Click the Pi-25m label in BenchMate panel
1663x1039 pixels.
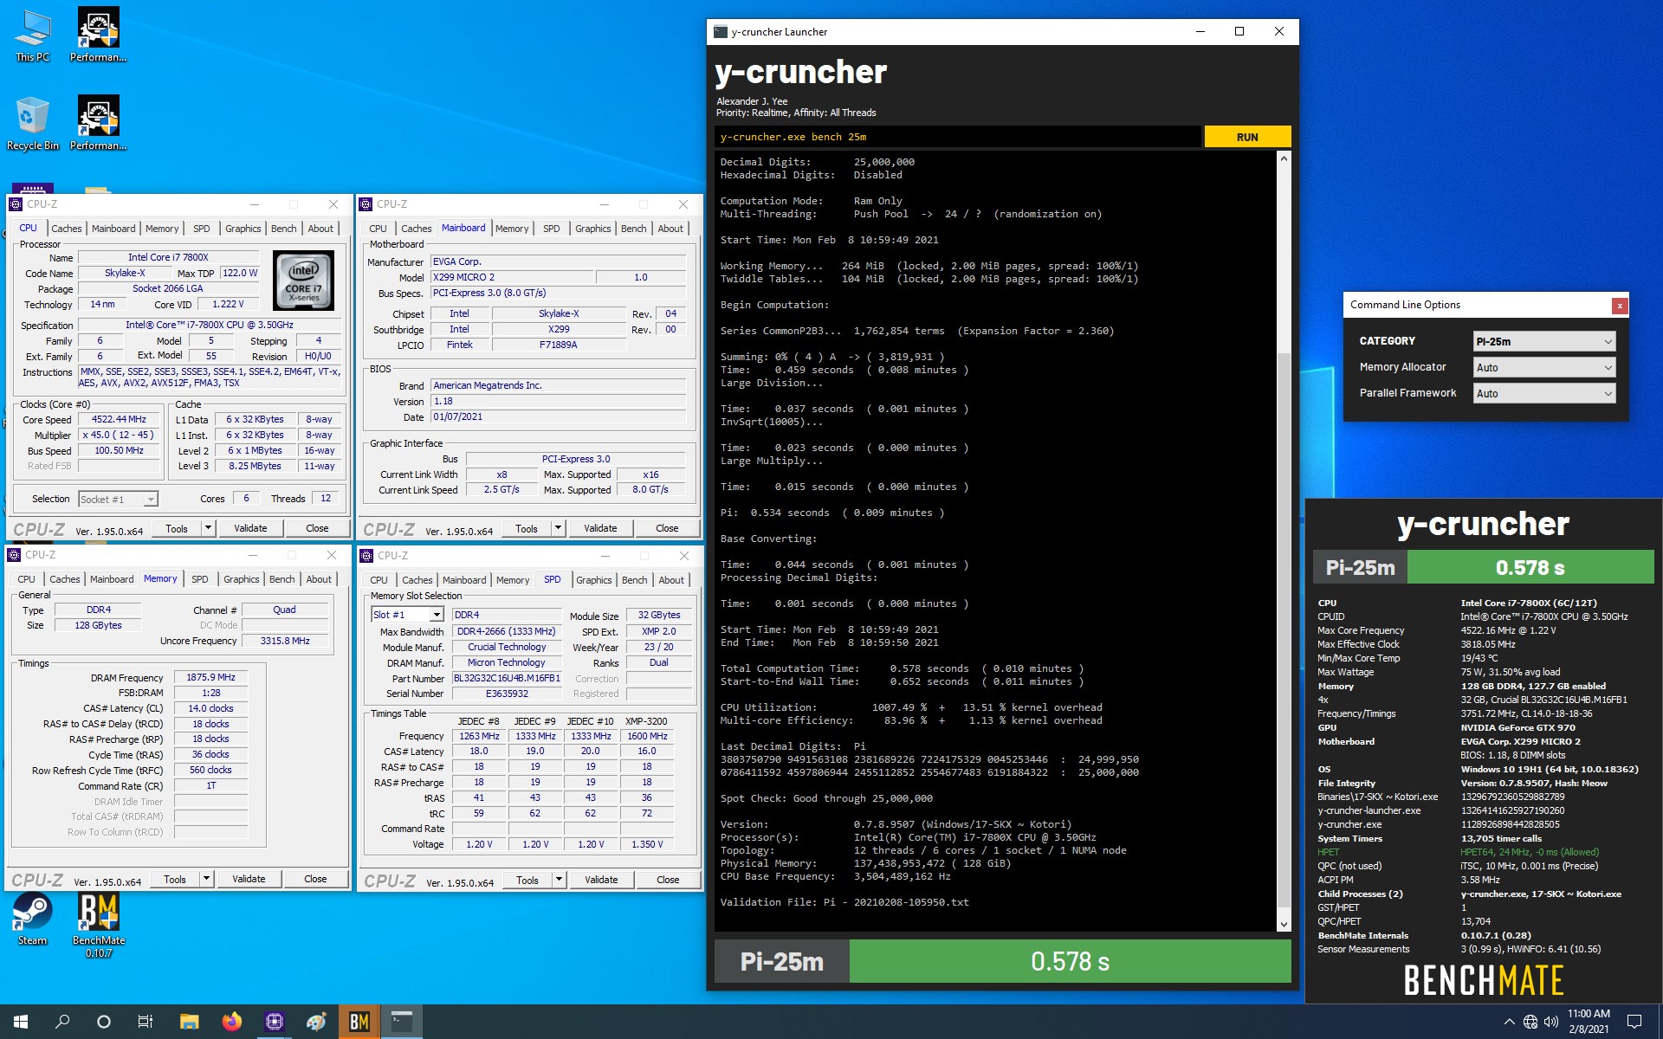1360,568
